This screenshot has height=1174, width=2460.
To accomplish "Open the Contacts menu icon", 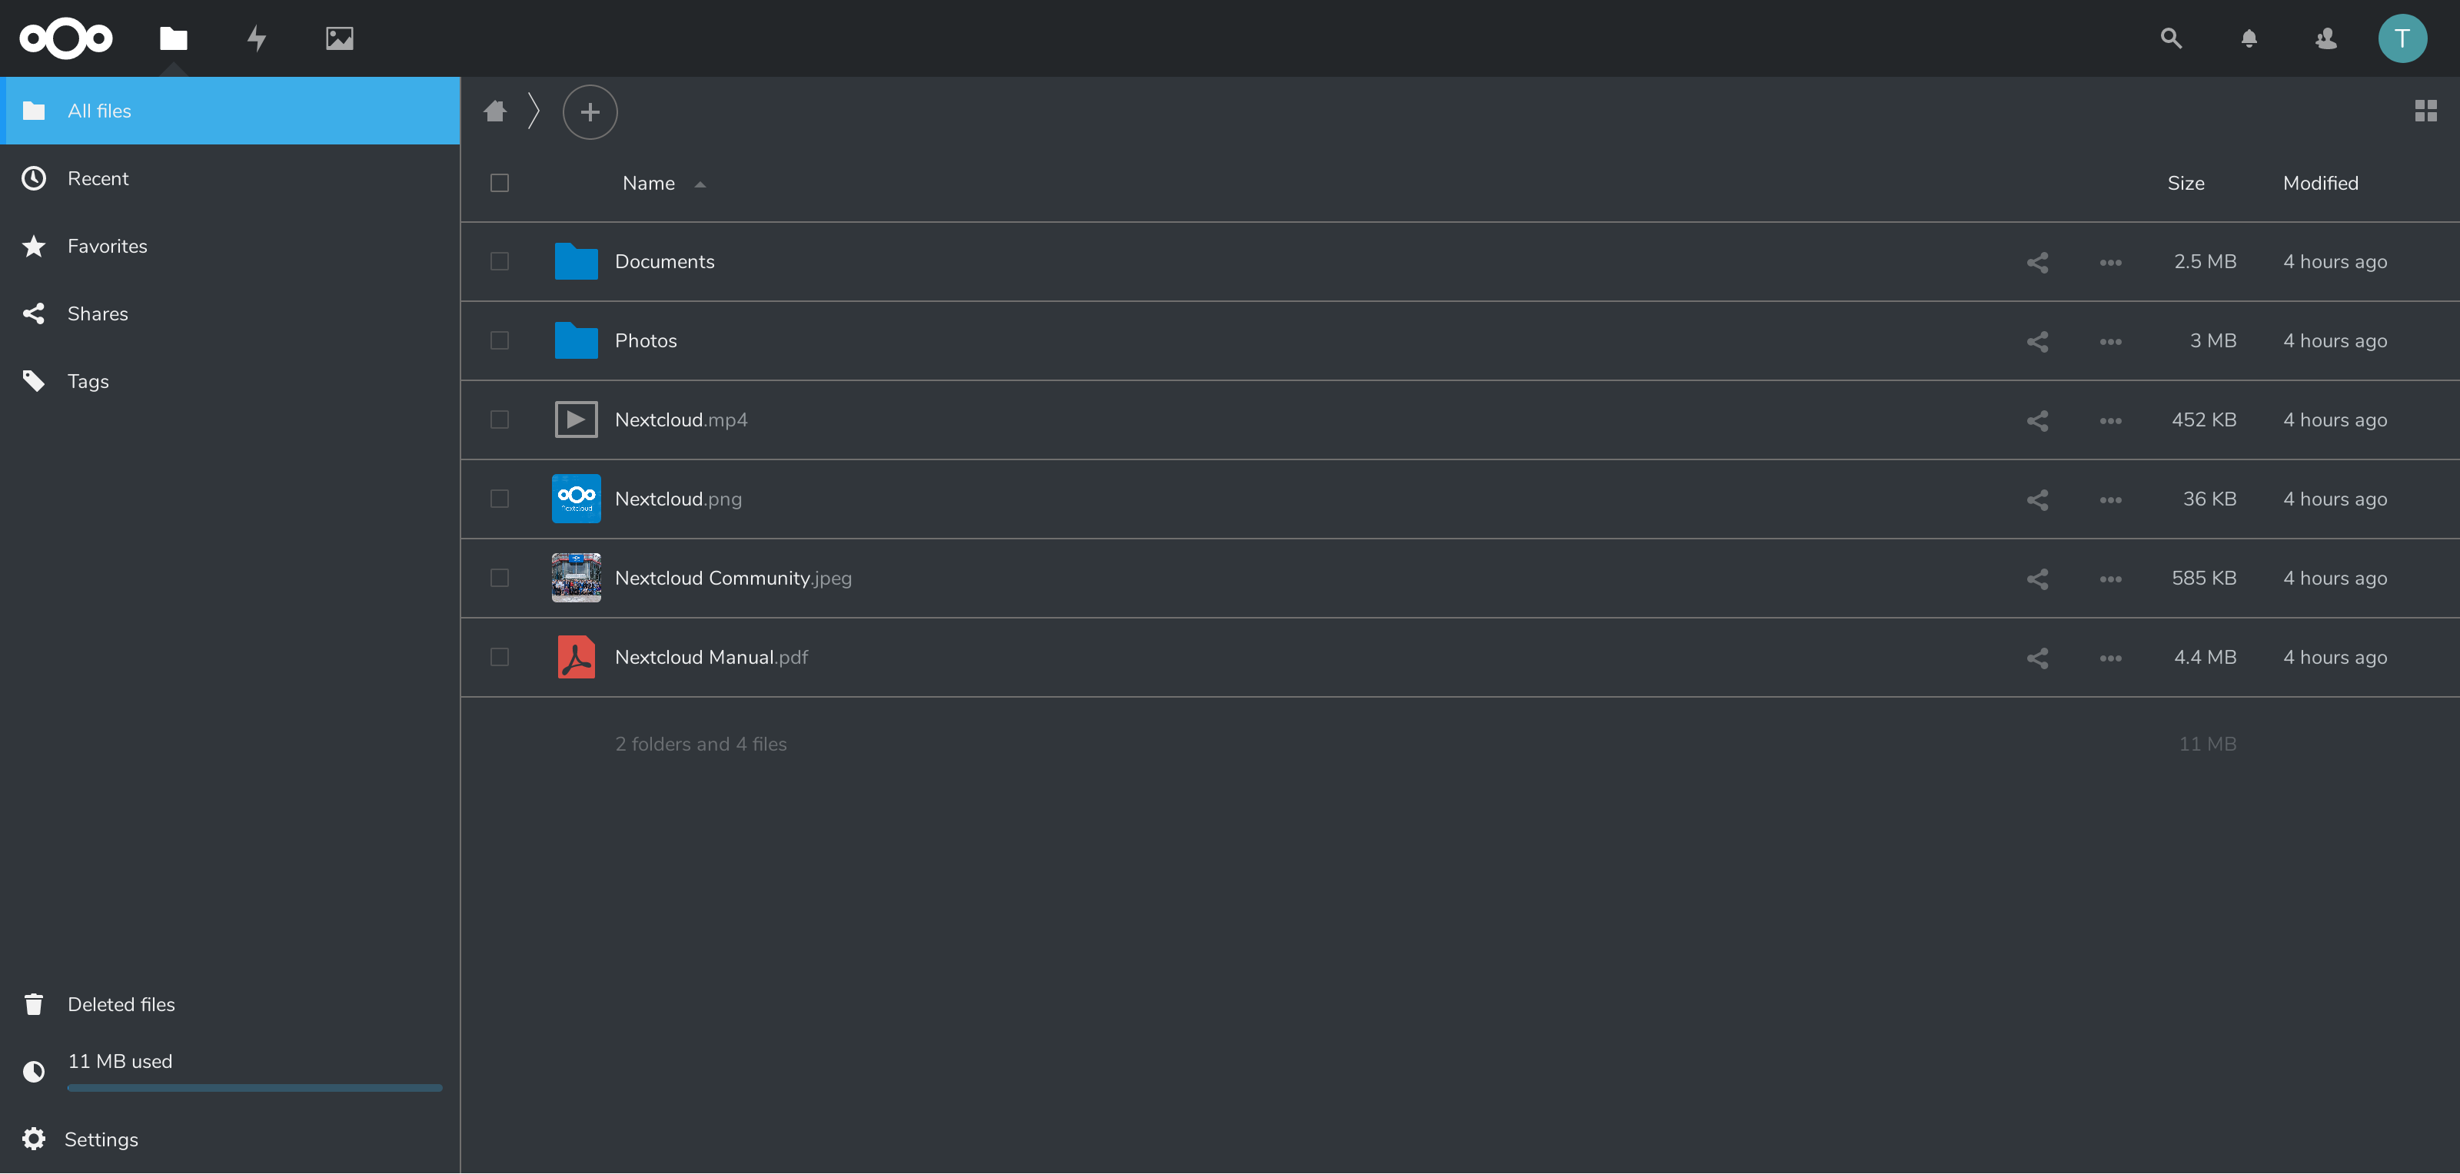I will pyautogui.click(x=2326, y=38).
